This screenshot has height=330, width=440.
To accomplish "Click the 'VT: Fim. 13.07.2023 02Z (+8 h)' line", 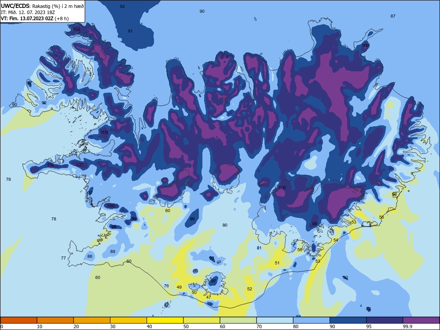I will 34,18.
